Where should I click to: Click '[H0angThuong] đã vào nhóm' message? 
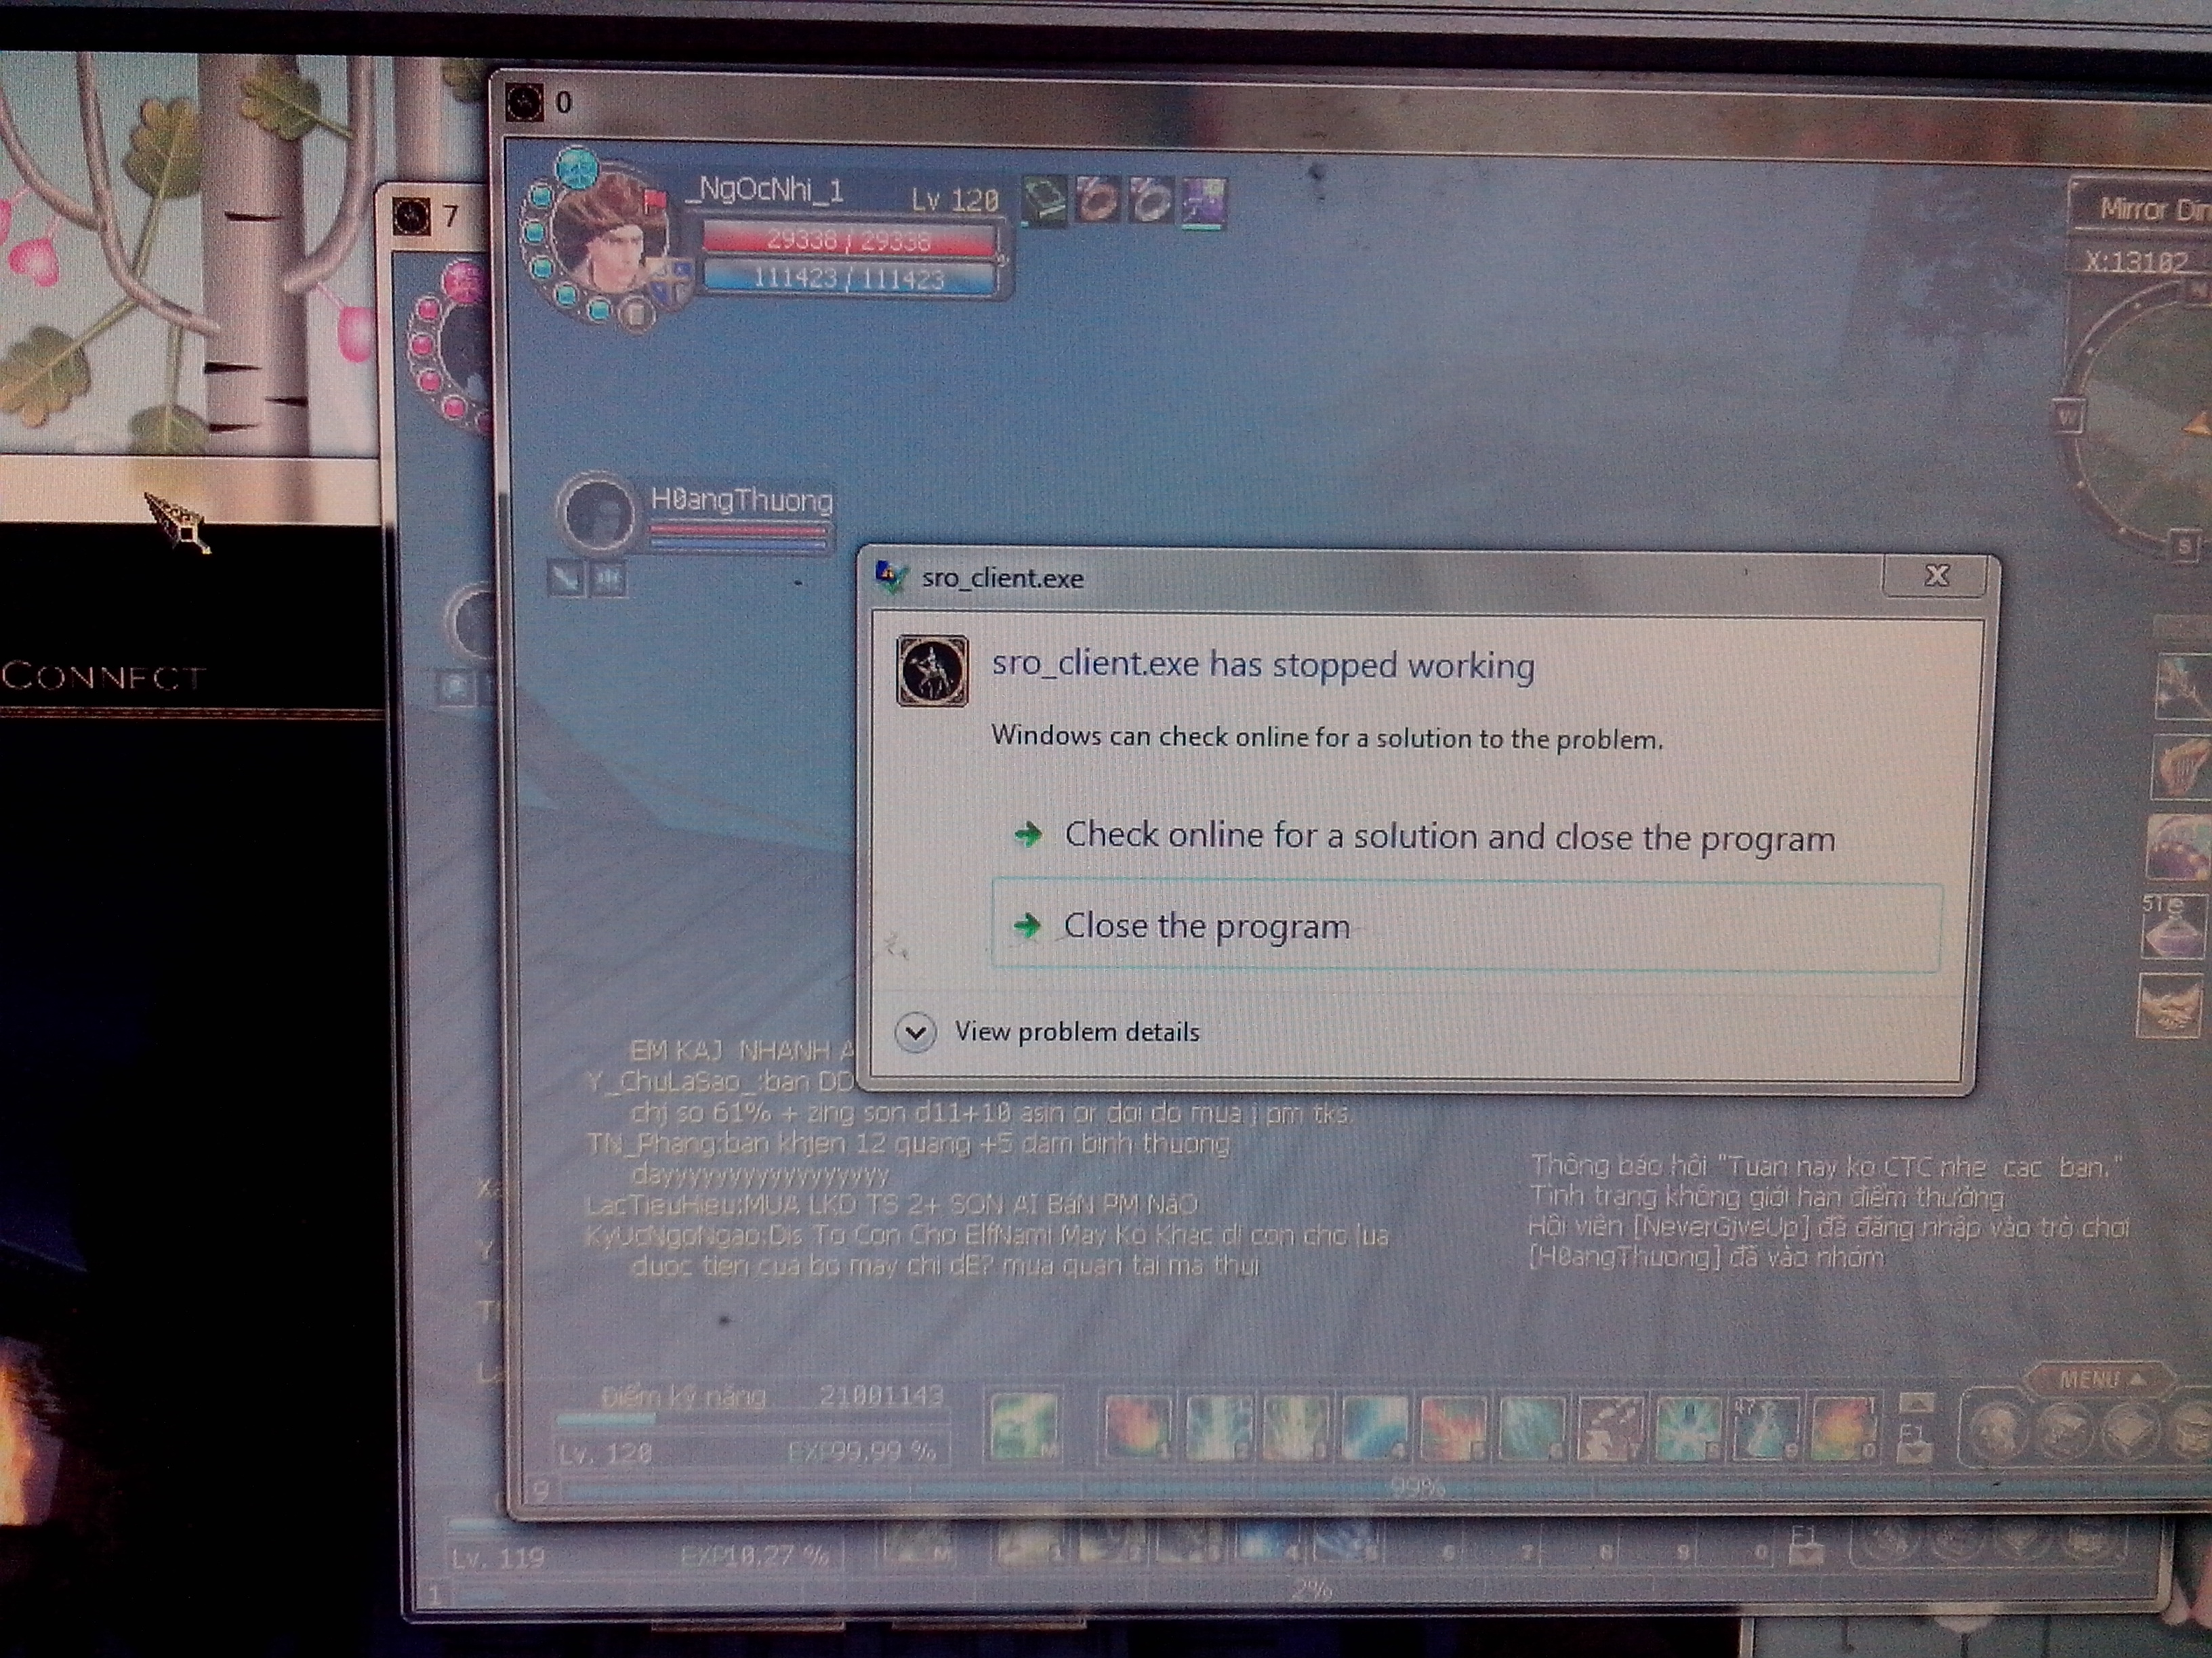(1706, 1257)
